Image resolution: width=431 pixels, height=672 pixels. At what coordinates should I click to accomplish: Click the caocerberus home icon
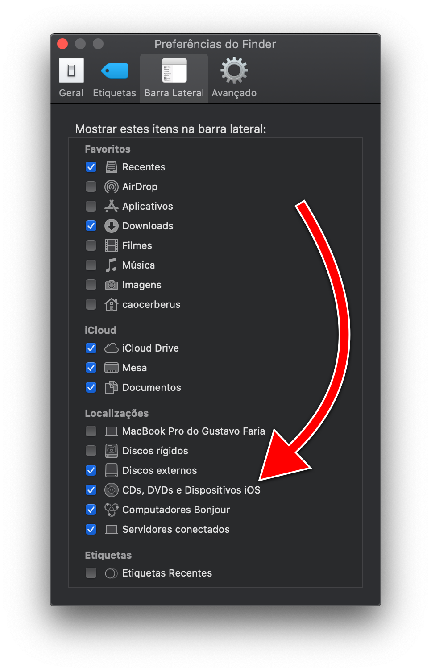click(x=111, y=304)
